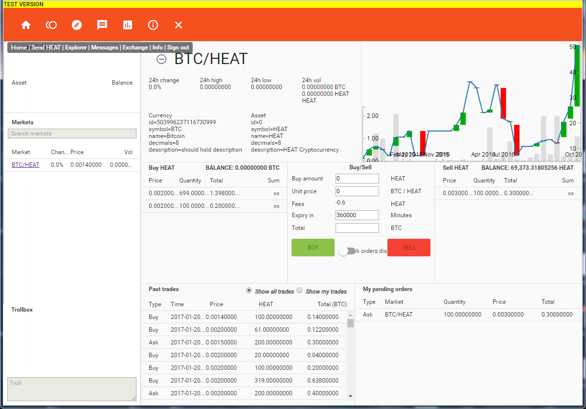Open the Explorer compass icon

(x=77, y=25)
